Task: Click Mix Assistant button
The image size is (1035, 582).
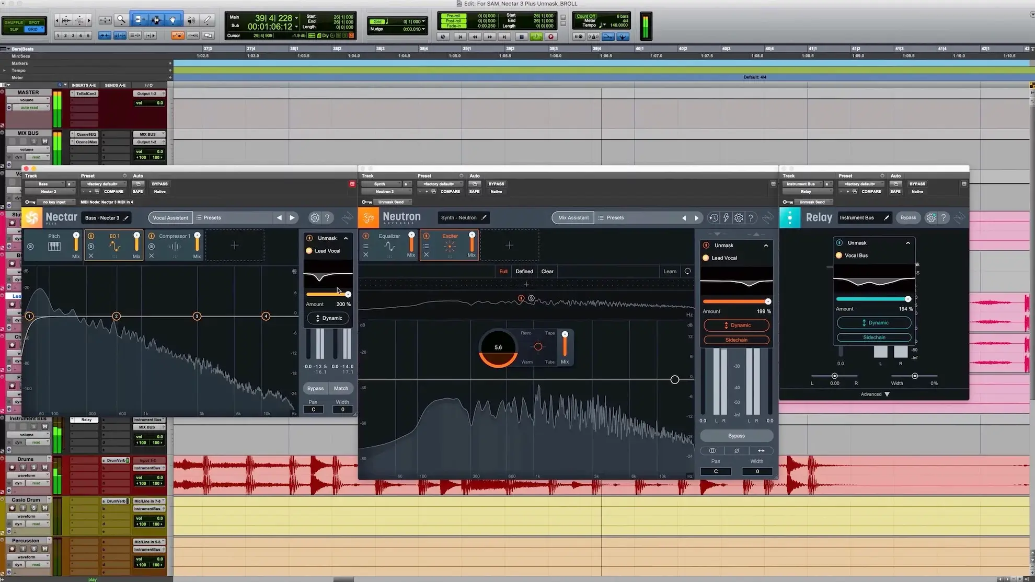Action: (573, 218)
